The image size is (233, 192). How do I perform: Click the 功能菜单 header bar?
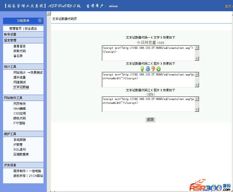click(23, 21)
